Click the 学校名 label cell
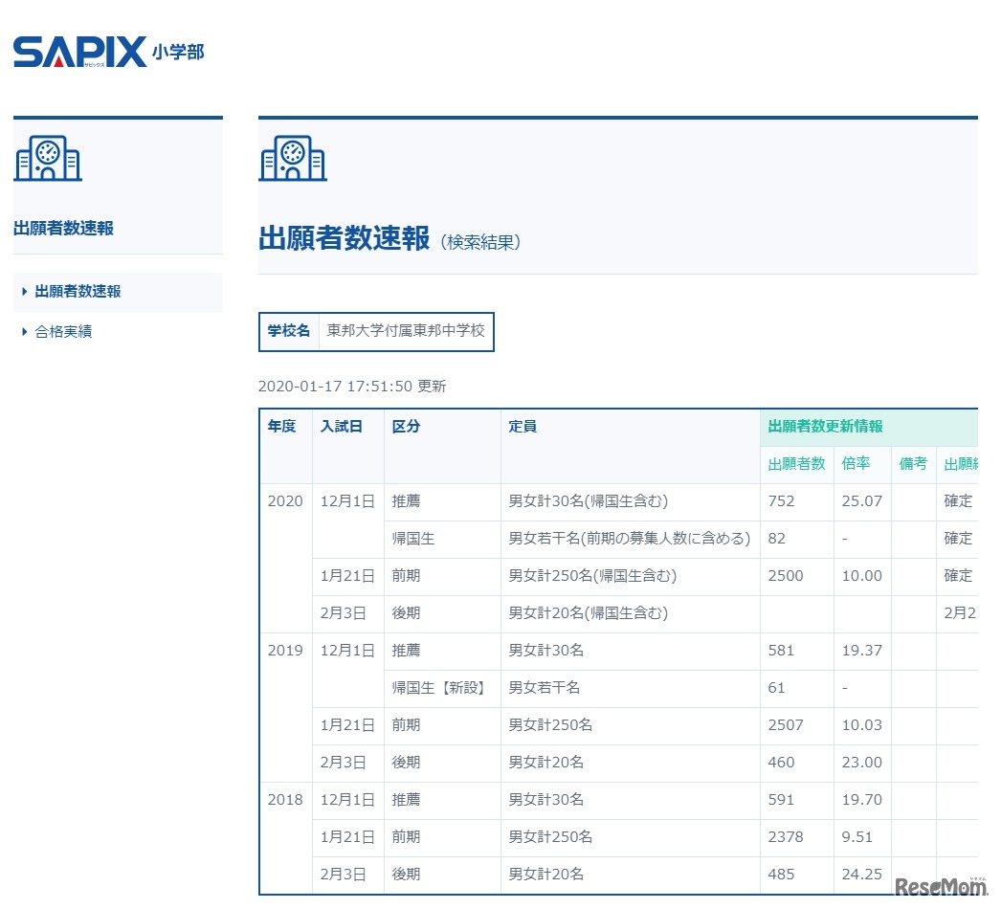Viewport: 1001px width, 909px height. 287,332
